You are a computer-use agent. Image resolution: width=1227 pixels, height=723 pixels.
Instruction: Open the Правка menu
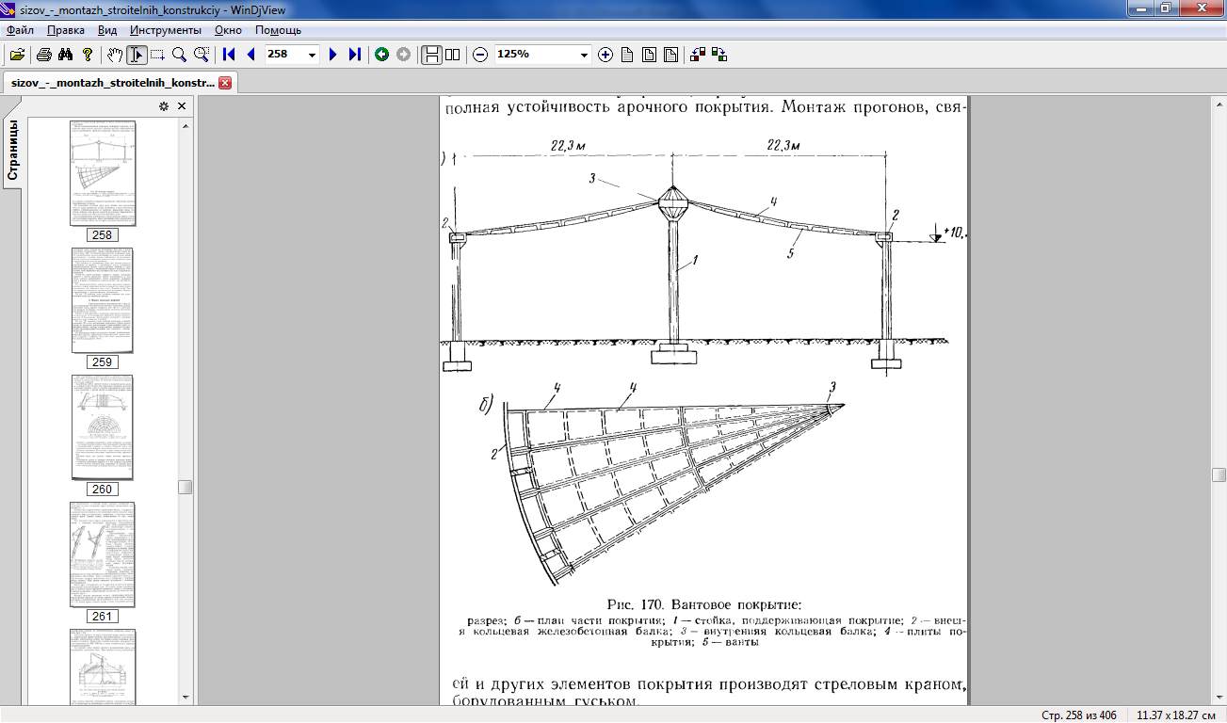pyautogui.click(x=66, y=30)
